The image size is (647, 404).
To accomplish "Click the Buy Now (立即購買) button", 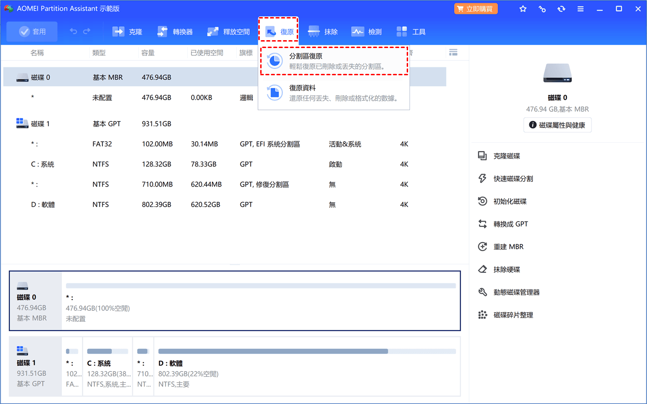I will pyautogui.click(x=476, y=9).
